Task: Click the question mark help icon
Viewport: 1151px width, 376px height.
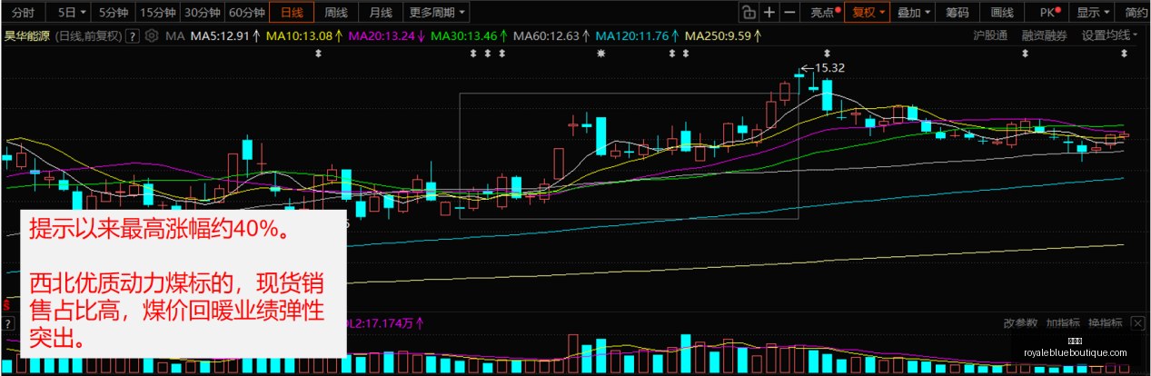Action: pos(133,36)
